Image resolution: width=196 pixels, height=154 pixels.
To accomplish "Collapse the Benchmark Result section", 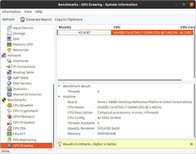I will 59,86.
